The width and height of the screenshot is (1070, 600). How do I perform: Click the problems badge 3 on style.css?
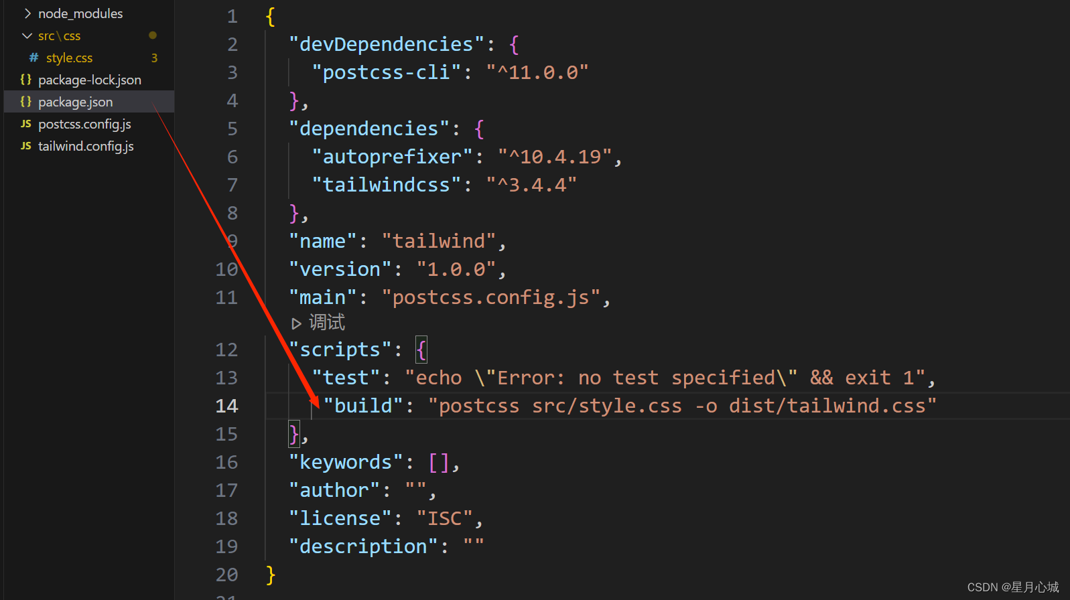154,58
